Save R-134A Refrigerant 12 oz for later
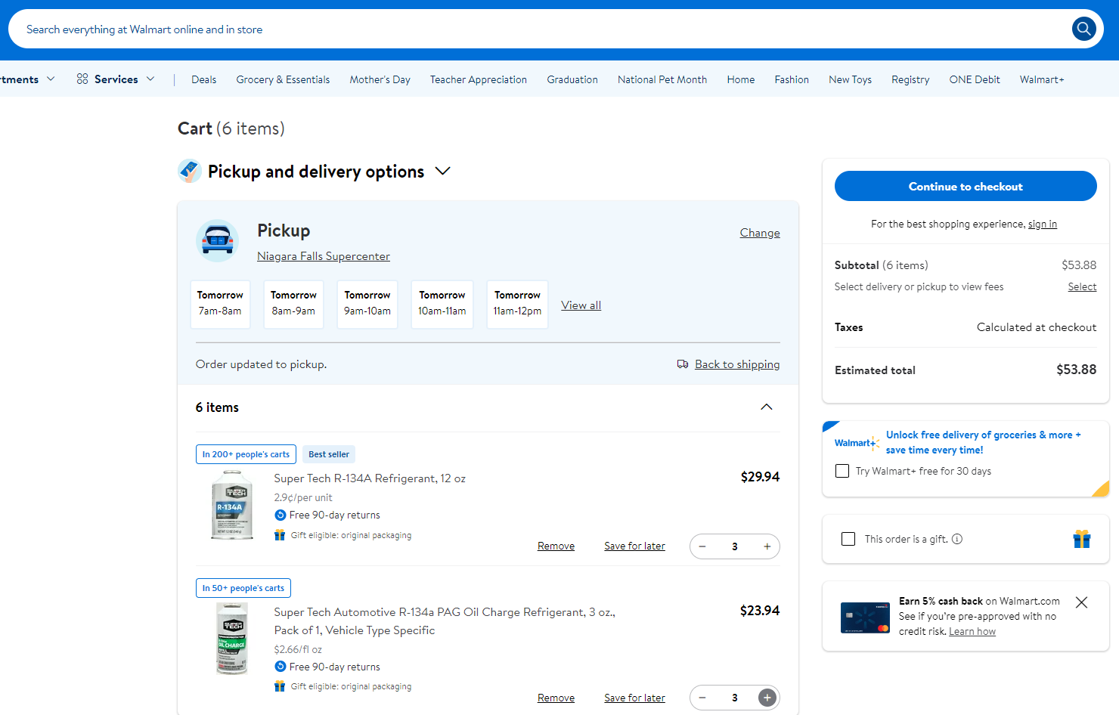 pos(634,546)
